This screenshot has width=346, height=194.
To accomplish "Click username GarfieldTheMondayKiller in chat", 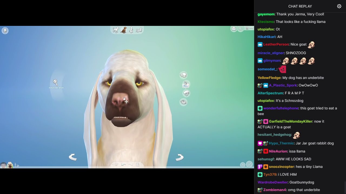I will 291,121.
